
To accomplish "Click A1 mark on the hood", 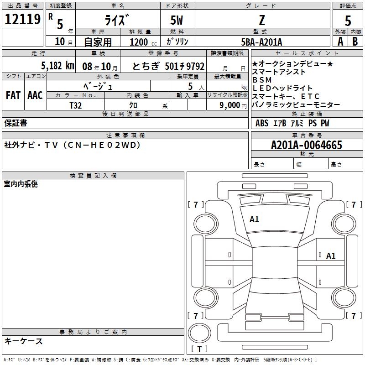I will [254, 219].
